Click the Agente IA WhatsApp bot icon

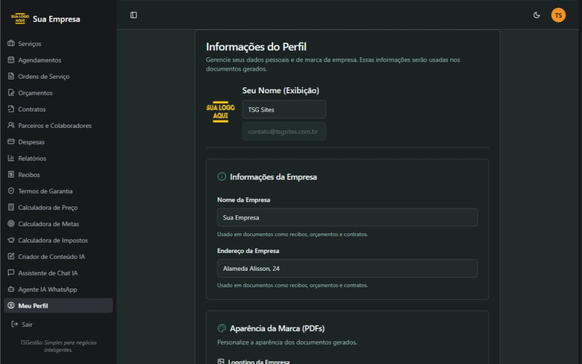[11, 289]
